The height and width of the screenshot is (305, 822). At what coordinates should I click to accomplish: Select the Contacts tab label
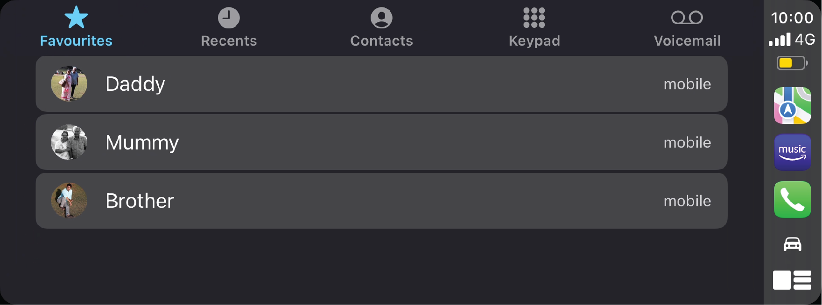coord(381,41)
